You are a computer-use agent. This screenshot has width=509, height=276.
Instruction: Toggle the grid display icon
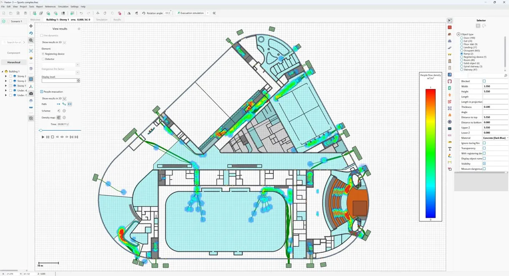(31, 79)
